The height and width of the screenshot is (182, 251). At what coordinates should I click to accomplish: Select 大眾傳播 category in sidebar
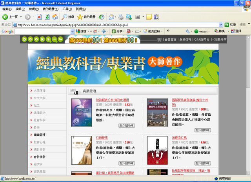[x=39, y=91]
